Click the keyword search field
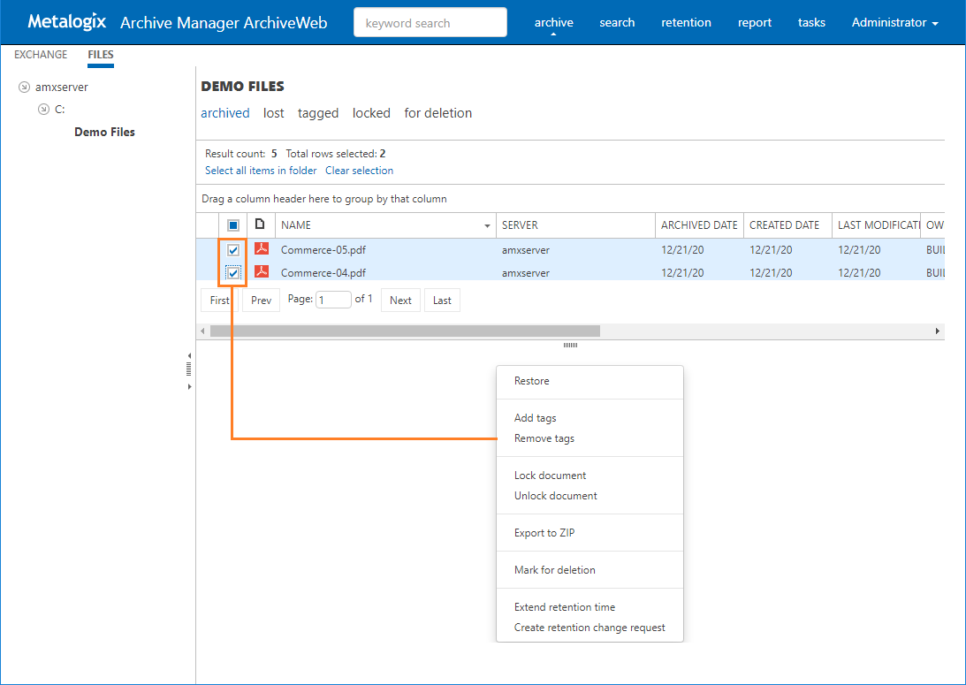Viewport: 966px width, 685px height. click(x=430, y=23)
